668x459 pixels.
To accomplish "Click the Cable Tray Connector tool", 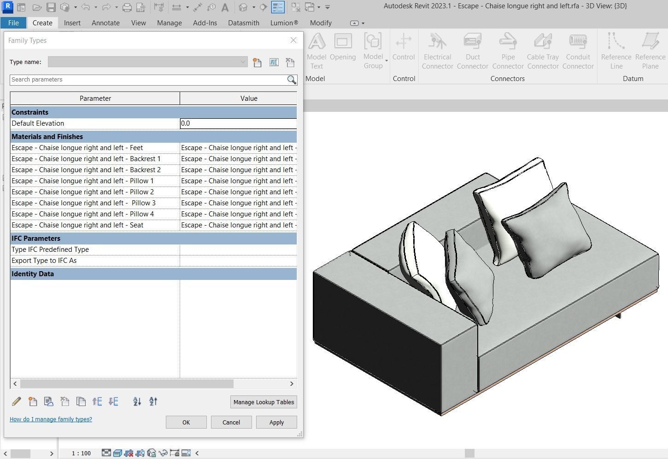I will point(543,51).
